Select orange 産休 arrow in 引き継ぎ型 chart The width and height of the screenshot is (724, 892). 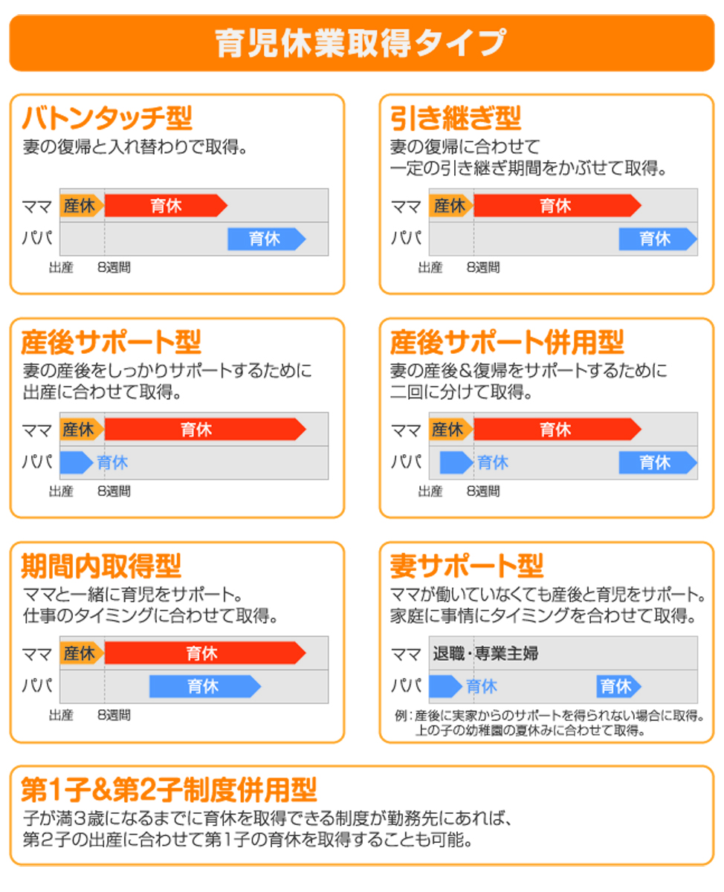[450, 205]
